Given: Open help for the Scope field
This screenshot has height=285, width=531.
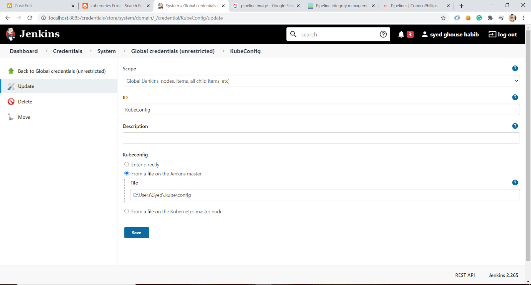Looking at the screenshot, I should (515, 68).
